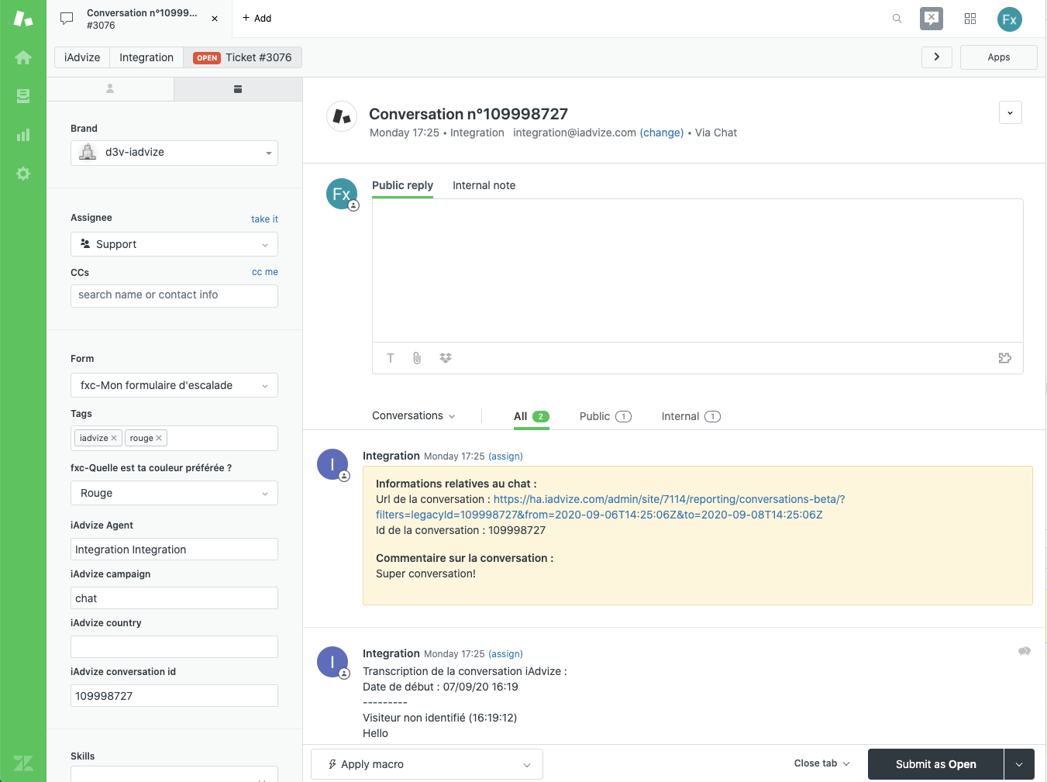This screenshot has height=782, width=1047.
Task: Click the cc me link
Action: point(265,272)
